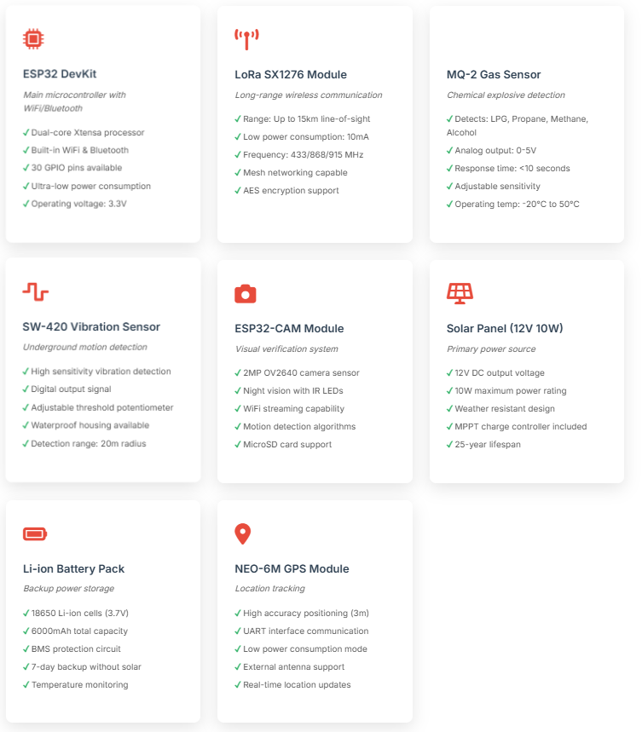Click 'Backup power storage' subtitle

click(x=69, y=589)
